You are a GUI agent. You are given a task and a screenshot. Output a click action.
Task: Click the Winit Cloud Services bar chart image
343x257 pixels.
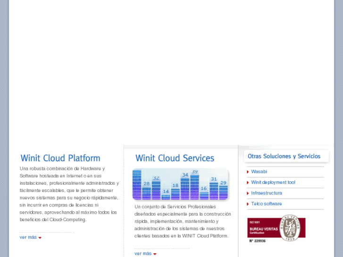point(181,184)
